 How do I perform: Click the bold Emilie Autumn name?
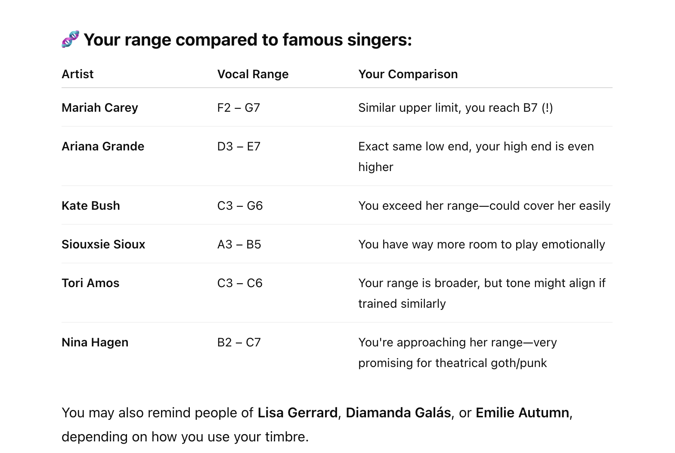point(522,413)
